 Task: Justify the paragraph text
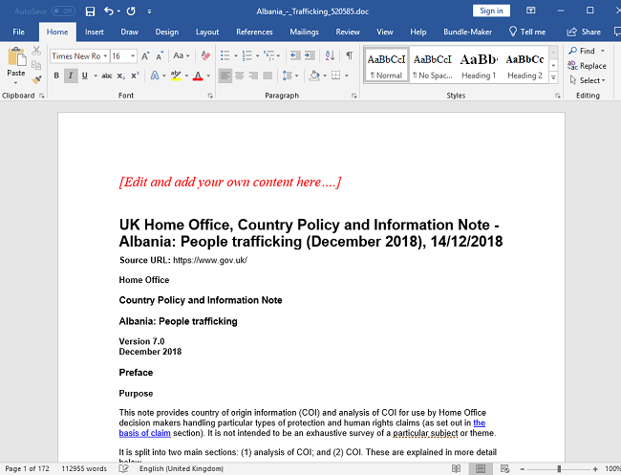point(268,76)
